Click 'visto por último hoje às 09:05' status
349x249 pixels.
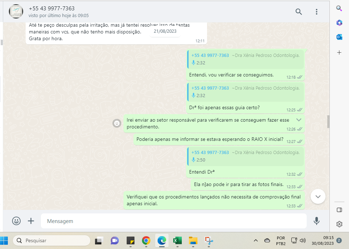pos(59,16)
